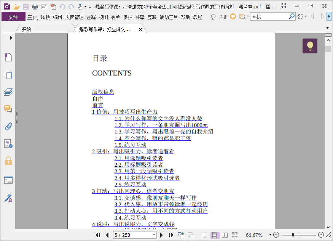This screenshot has height=241, width=333.
Task: Open the zoom percentage dropdown
Action: (x=270, y=235)
